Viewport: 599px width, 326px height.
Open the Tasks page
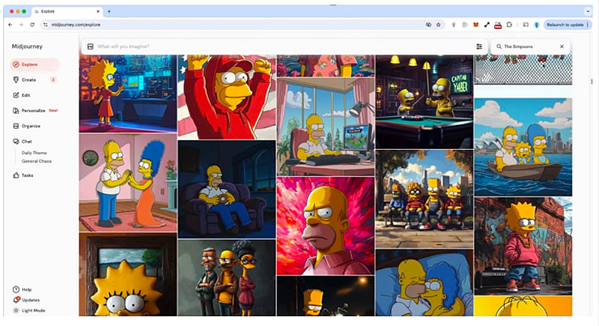[x=27, y=175]
